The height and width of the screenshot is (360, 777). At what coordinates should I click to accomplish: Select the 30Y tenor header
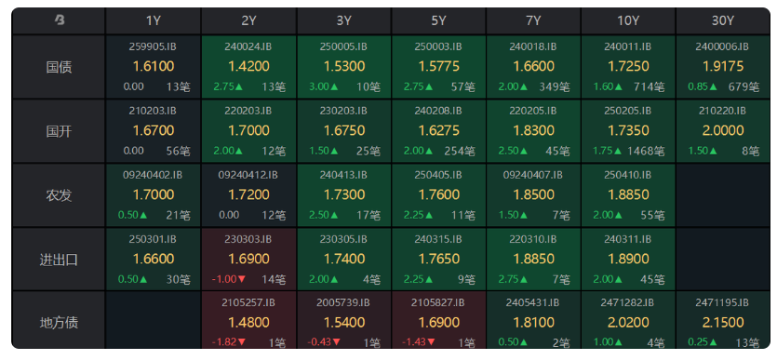coord(722,20)
